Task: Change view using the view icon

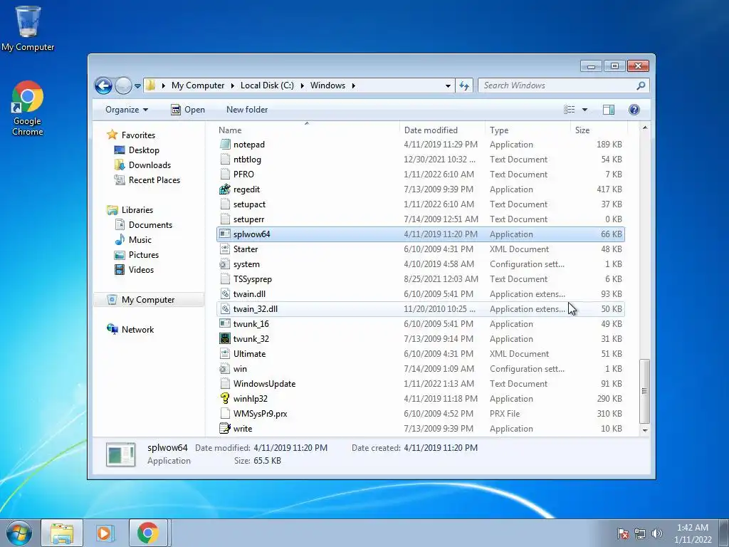Action: 570,110
